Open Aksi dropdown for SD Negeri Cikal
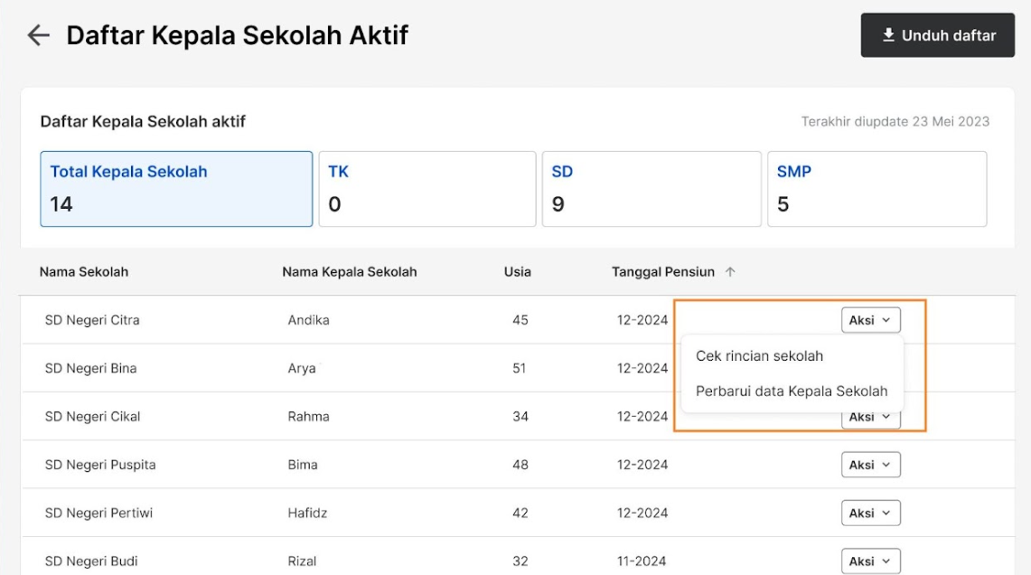 pos(870,419)
